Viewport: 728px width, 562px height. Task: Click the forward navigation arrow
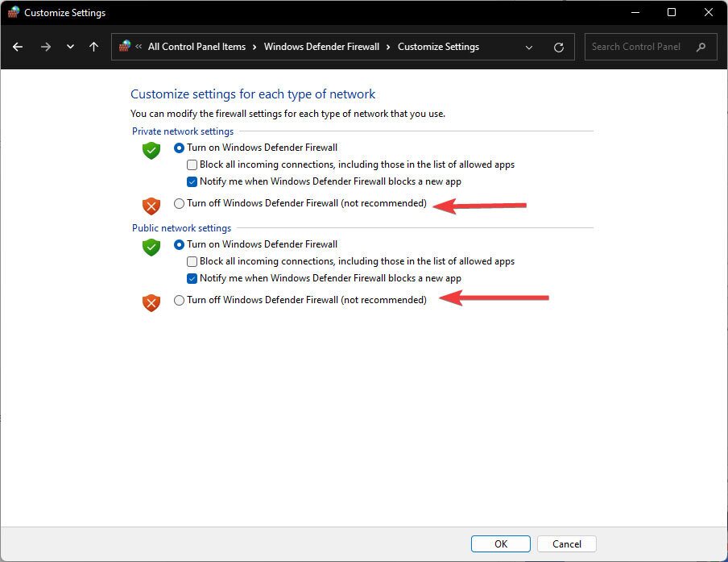pos(45,47)
